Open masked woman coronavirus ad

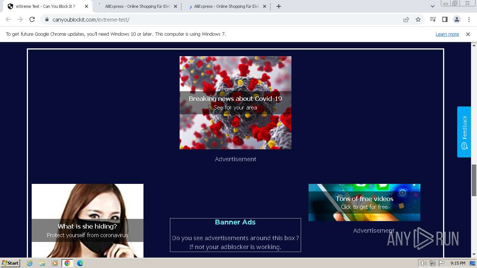pos(88,220)
